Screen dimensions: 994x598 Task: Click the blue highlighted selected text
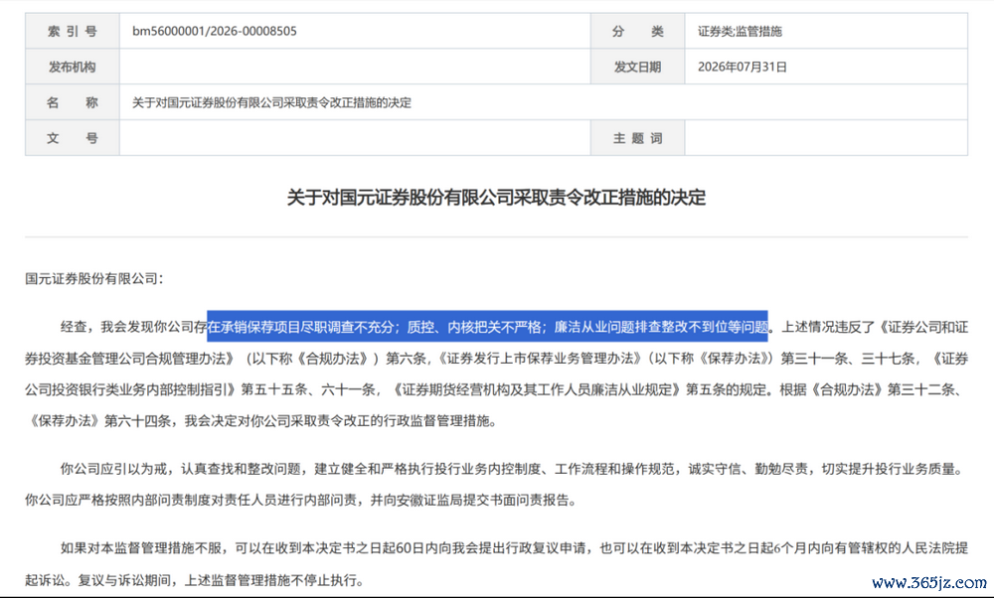pyautogui.click(x=487, y=326)
